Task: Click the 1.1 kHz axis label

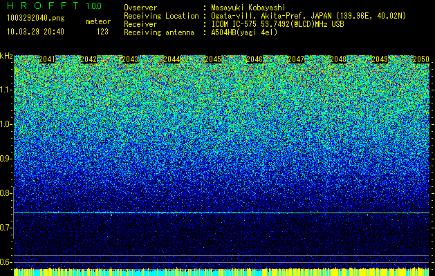Action: click(6, 90)
